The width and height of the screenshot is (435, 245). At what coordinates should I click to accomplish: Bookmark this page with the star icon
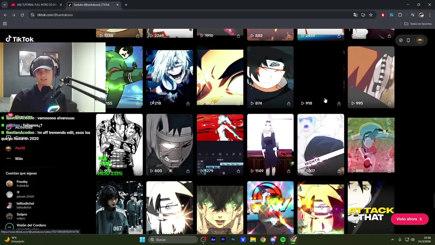[371, 15]
